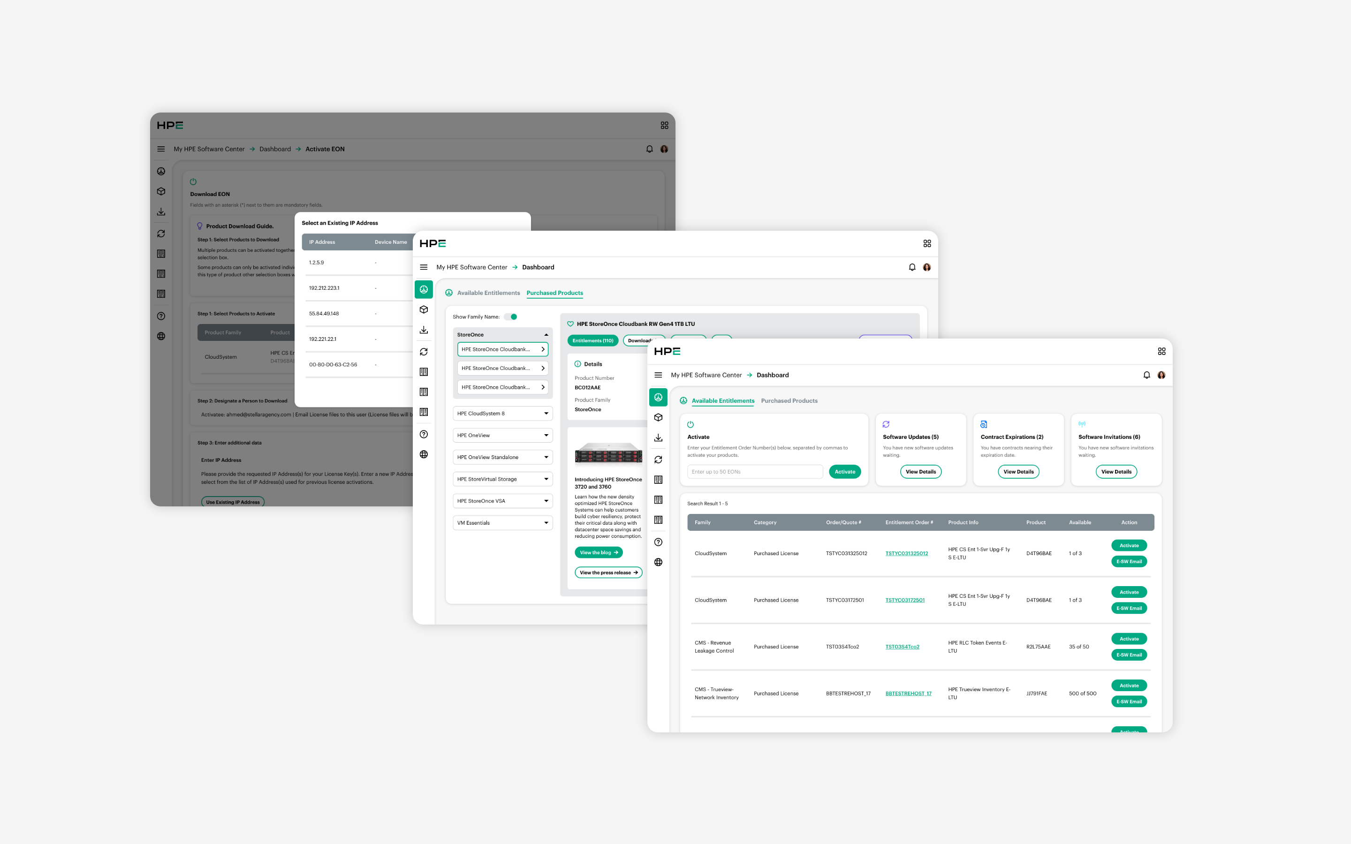Image resolution: width=1351 pixels, height=844 pixels.
Task: Switch to Purchased Products tab in middle window
Action: pyautogui.click(x=554, y=293)
